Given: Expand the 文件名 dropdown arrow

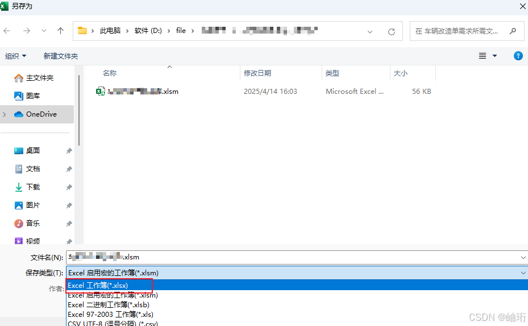Looking at the screenshot, I should click(x=523, y=258).
